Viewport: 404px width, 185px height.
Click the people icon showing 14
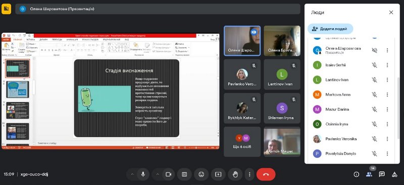pyautogui.click(x=369, y=174)
